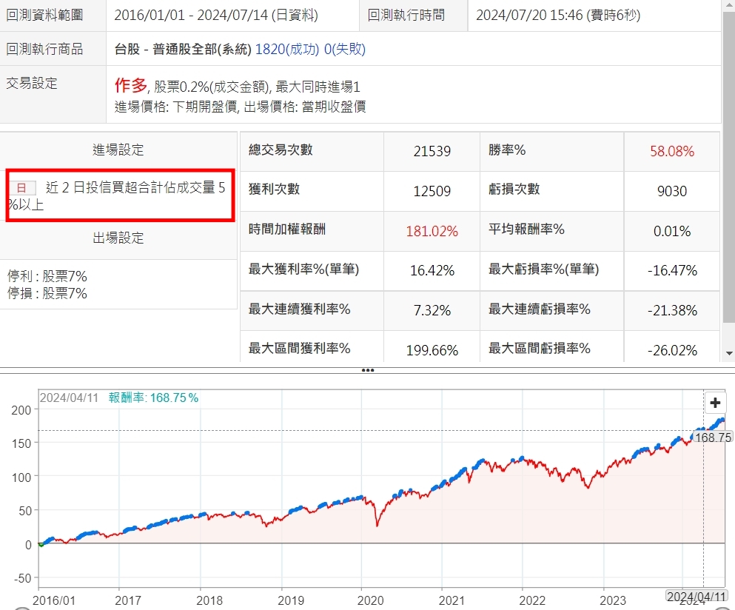Click the three-dot panel splitter handle
735x610 pixels.
point(367,369)
